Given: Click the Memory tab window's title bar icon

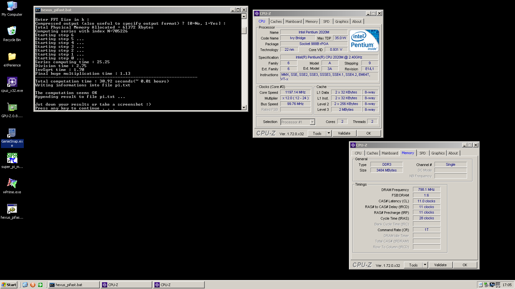Looking at the screenshot, I should point(353,145).
